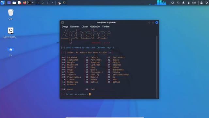Open the Dosya Sistemi desktop icon
209x118 pixels.
10,33
